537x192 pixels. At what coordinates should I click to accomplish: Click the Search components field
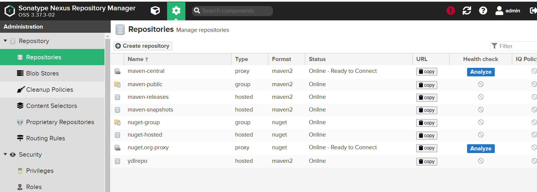pyautogui.click(x=232, y=11)
